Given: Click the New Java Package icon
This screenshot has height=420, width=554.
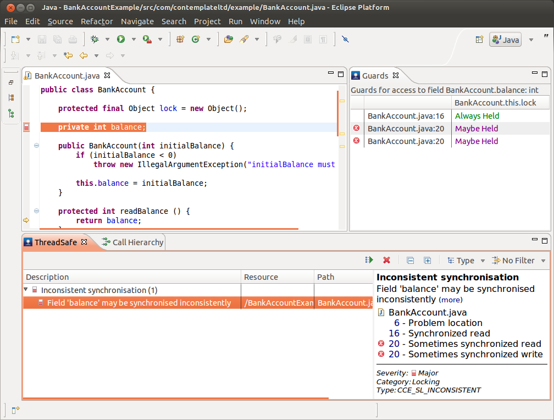Looking at the screenshot, I should tap(180, 39).
